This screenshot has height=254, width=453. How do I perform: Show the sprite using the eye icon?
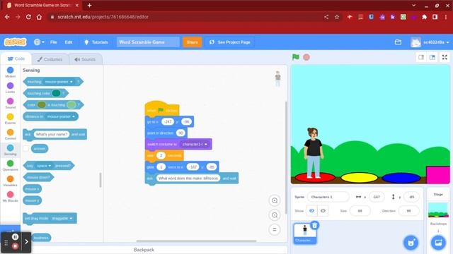[311, 211]
